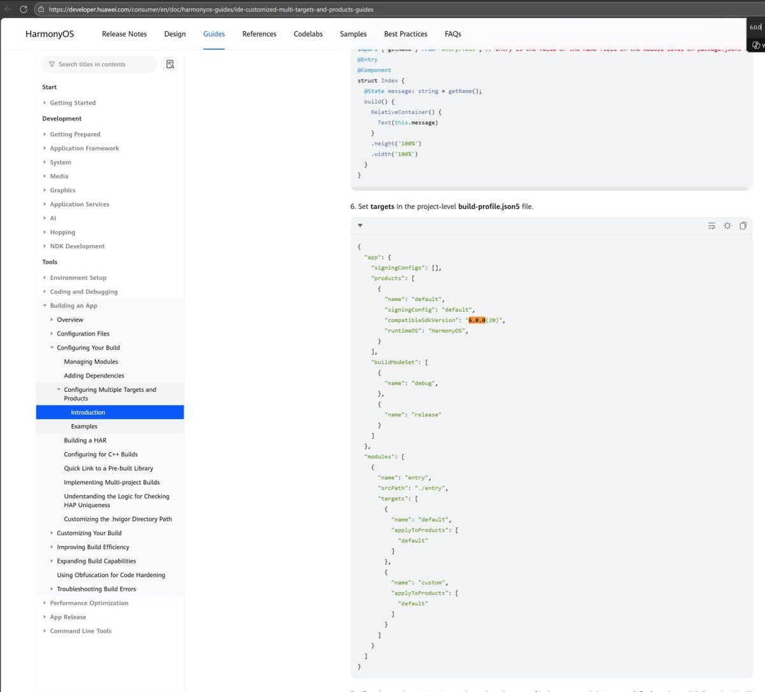The image size is (765, 692).
Task: Click the find box containing 6.0.0
Action: pos(755,27)
